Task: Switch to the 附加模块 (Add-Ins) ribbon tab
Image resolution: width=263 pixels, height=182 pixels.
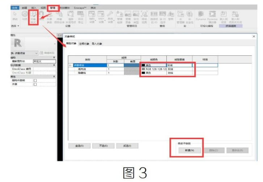Action: click(65, 8)
